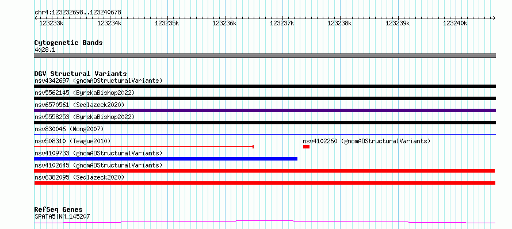Click the chr4:123232698..123240678 coordinate label

coord(78,13)
